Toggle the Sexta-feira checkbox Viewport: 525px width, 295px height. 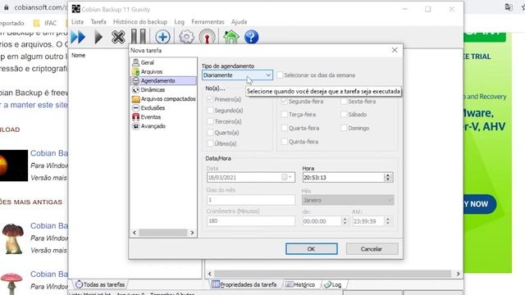point(344,102)
